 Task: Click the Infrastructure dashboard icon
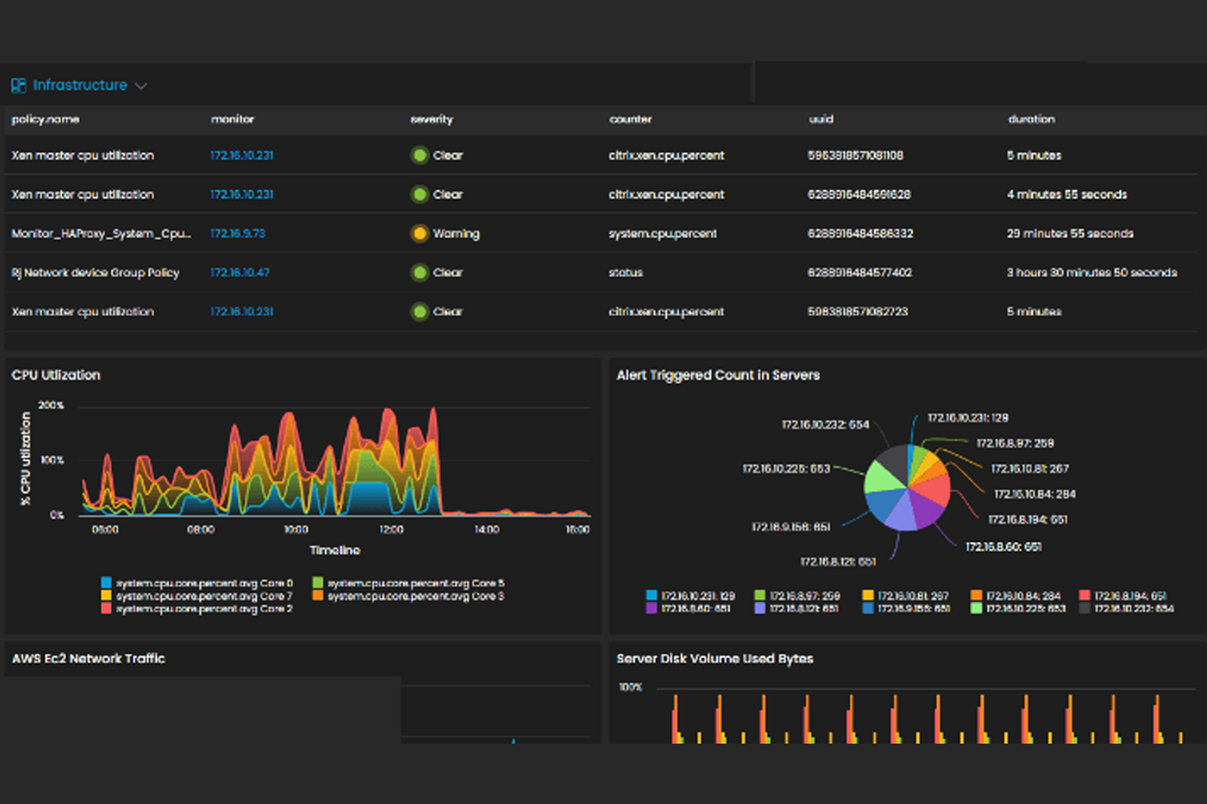[x=19, y=85]
